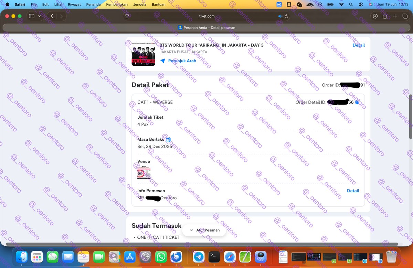Show the tab overview
The height and width of the screenshot is (268, 413).
point(405,16)
